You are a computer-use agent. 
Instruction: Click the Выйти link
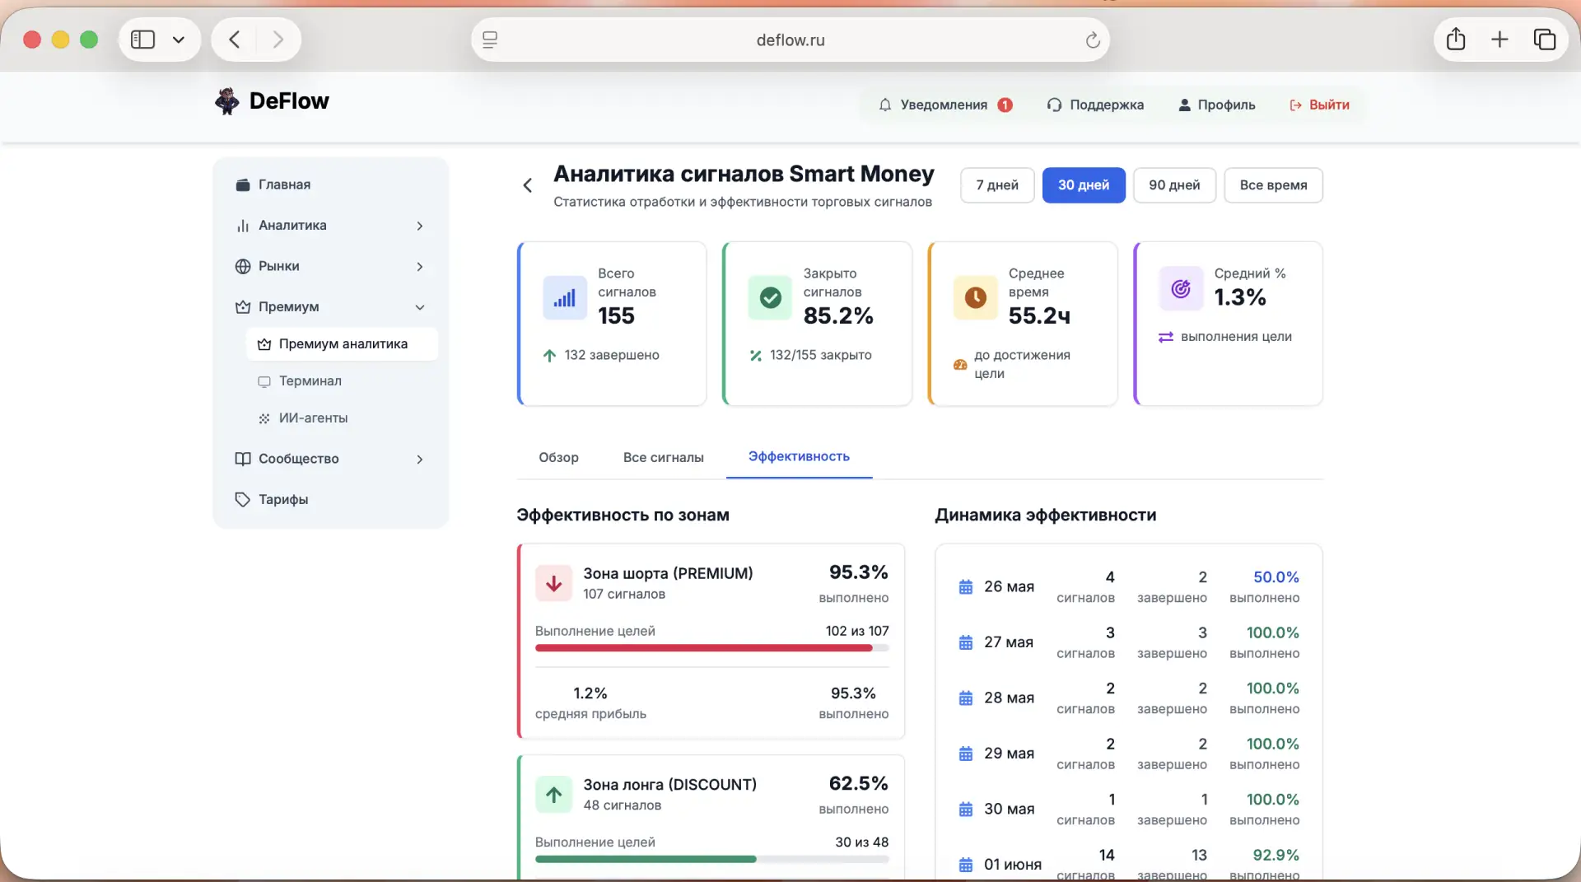tap(1319, 105)
